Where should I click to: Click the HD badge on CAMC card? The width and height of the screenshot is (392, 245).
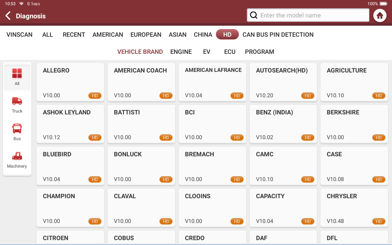point(308,180)
